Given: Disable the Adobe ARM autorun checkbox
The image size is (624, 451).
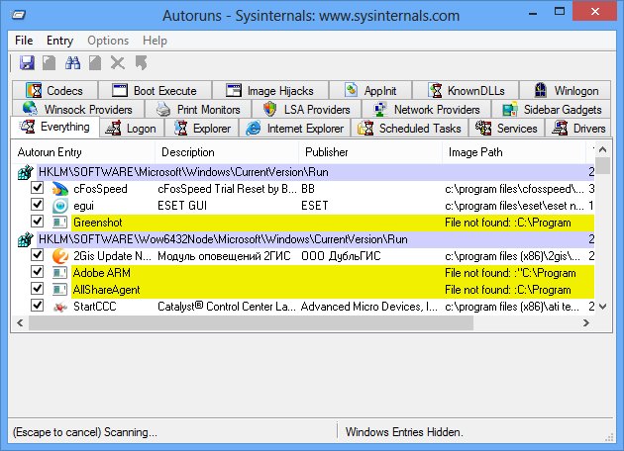Looking at the screenshot, I should pos(38,271).
